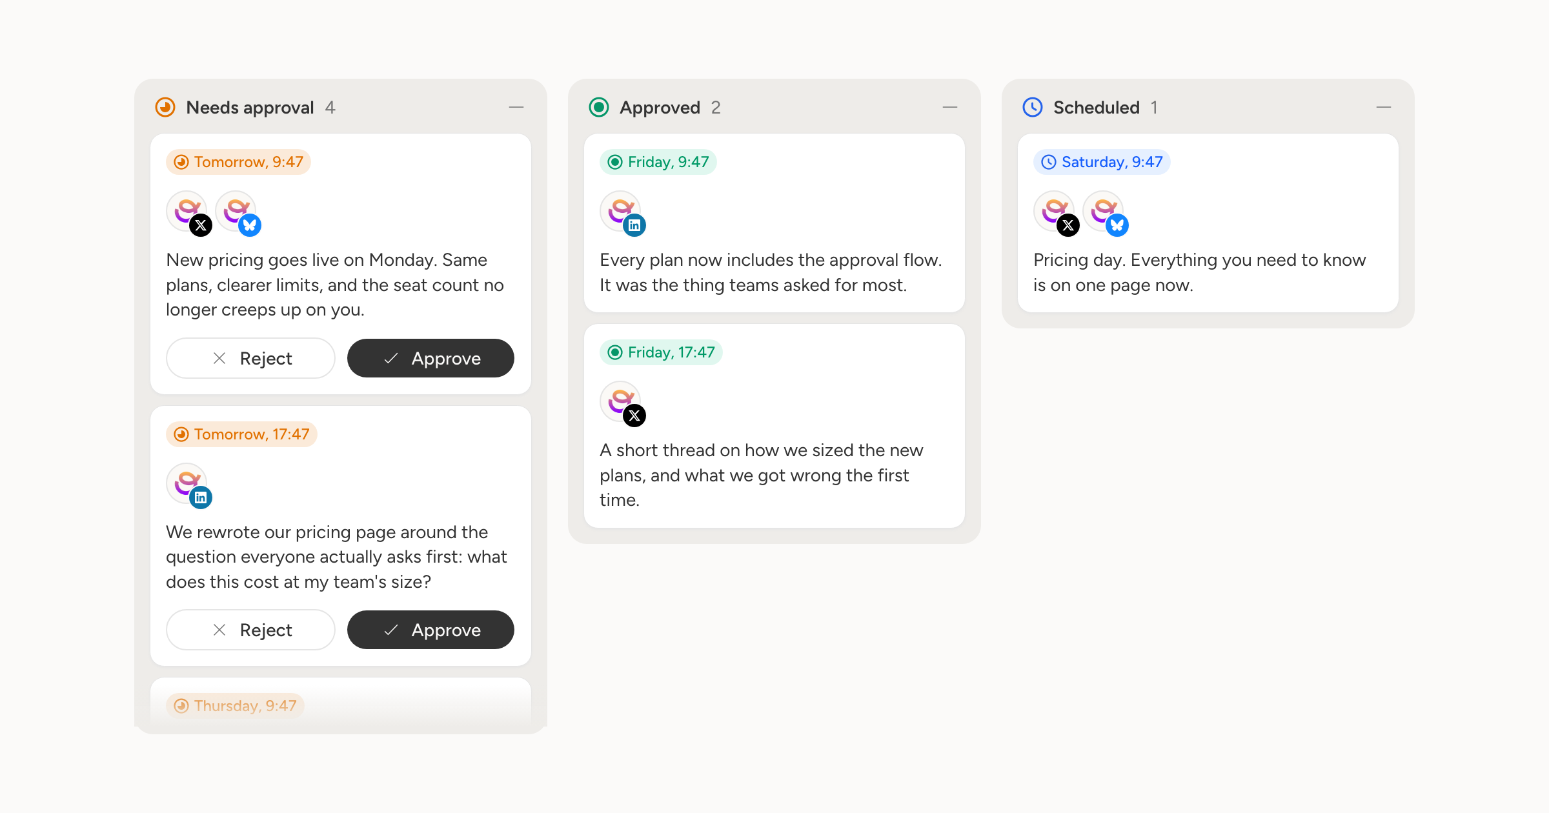This screenshot has height=813, width=1549.
Task: Open the Pricing day scheduled post card
Action: pos(1208,223)
